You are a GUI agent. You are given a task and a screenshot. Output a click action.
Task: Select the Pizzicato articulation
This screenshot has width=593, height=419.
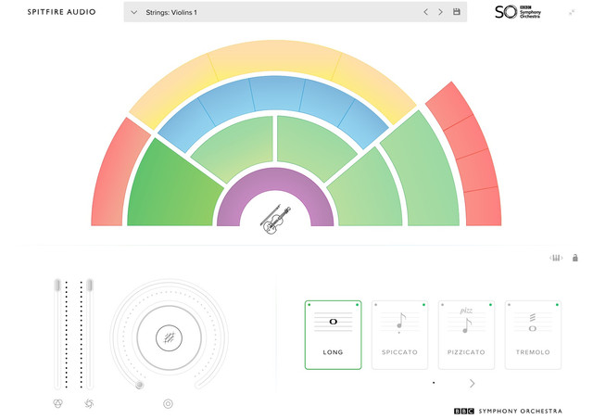[x=466, y=335]
